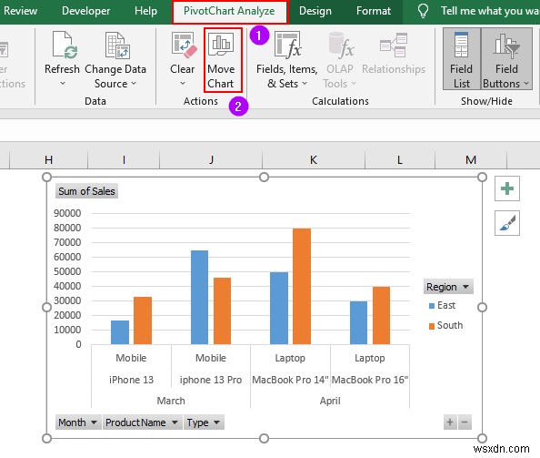Toggle the Field List pane
The height and width of the screenshot is (458, 540).
click(x=461, y=59)
